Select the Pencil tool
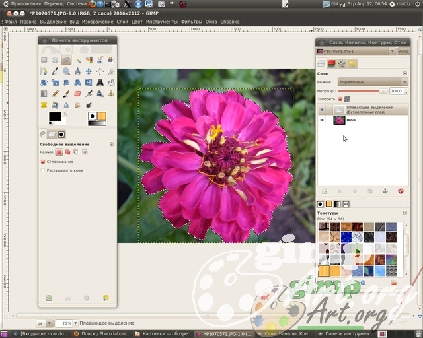Image resolution: width=423 pixels, height=338 pixels. 55,94
